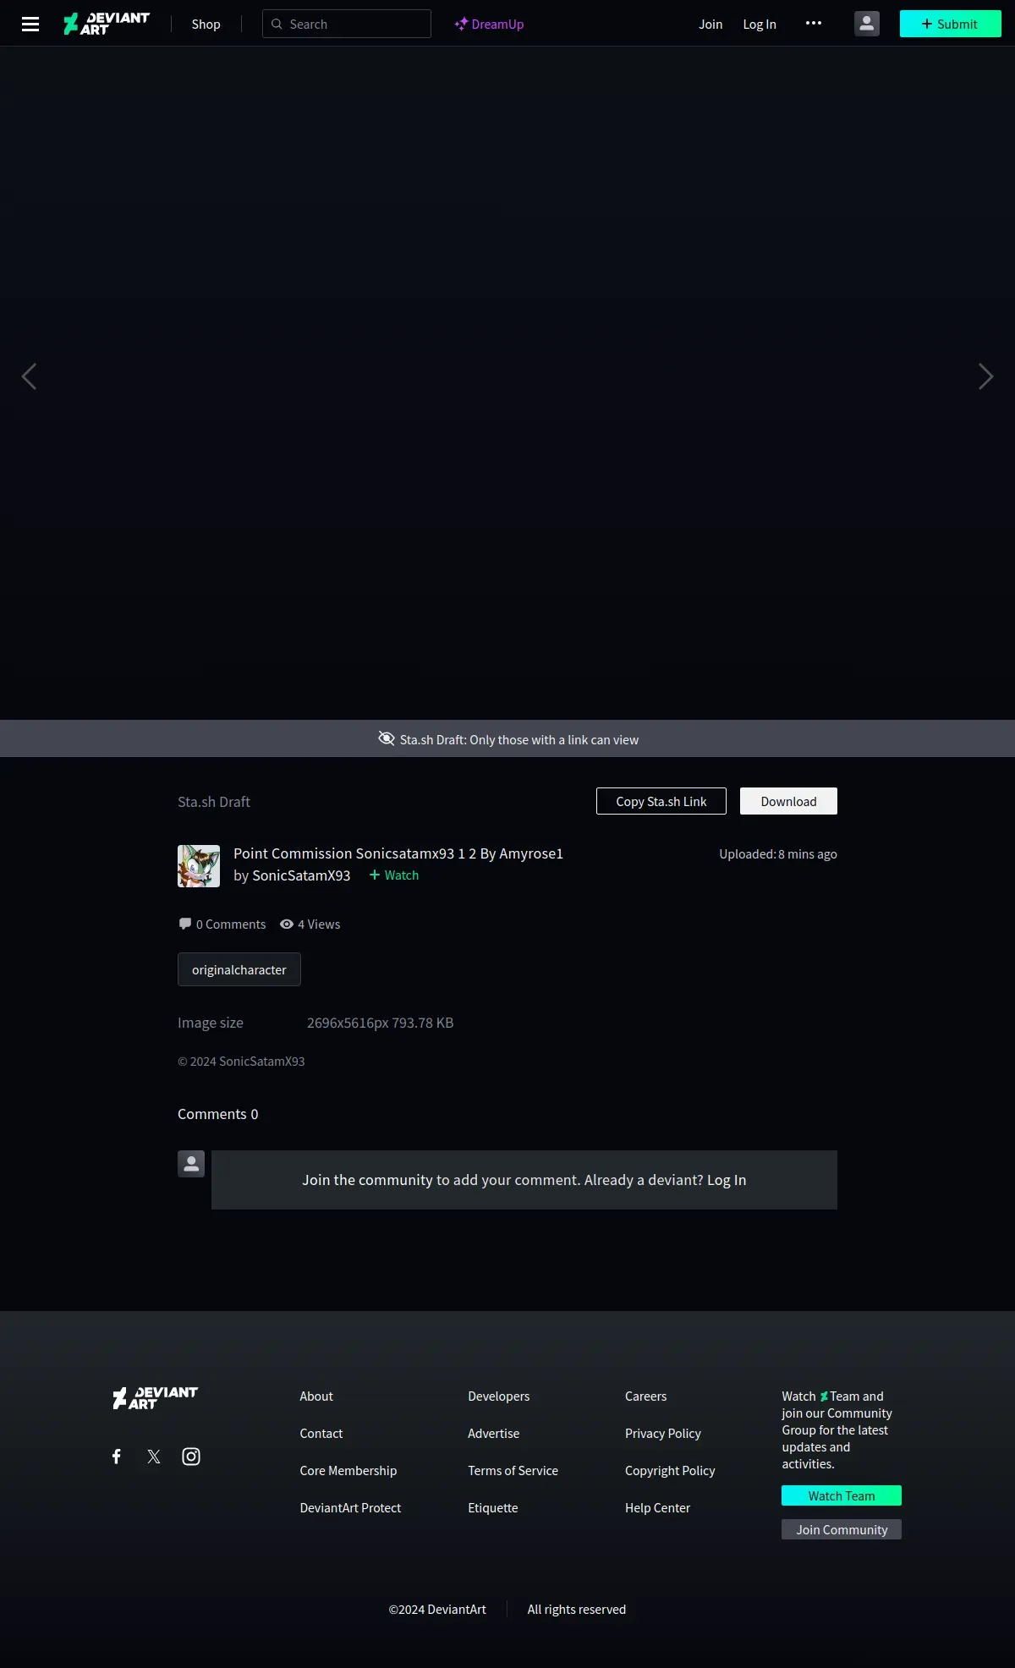
Task: Click Copy Sta.sh Link button
Action: pos(661,801)
